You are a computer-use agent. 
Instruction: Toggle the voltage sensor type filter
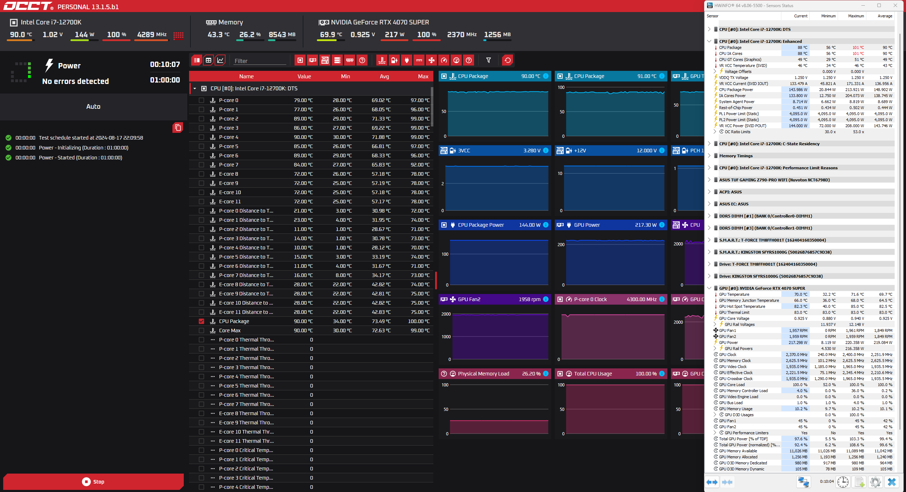click(x=394, y=60)
